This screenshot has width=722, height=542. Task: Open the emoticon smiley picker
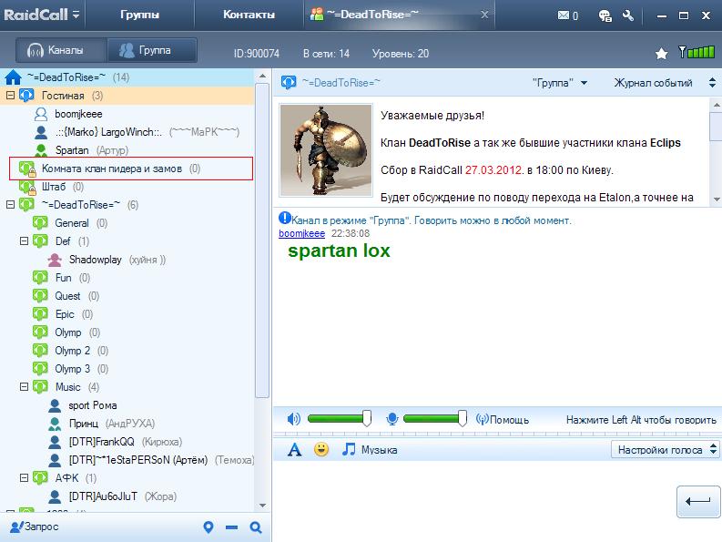(321, 449)
